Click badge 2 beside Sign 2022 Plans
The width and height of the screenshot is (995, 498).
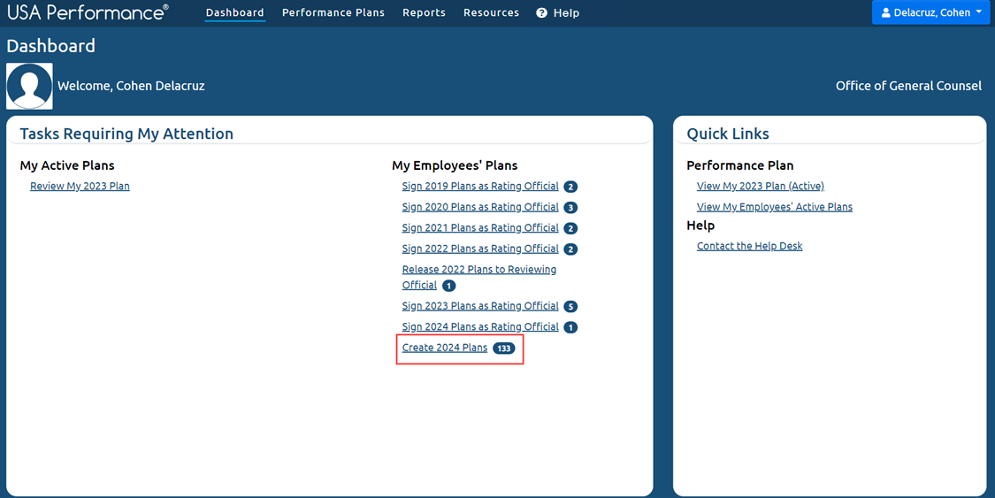570,249
